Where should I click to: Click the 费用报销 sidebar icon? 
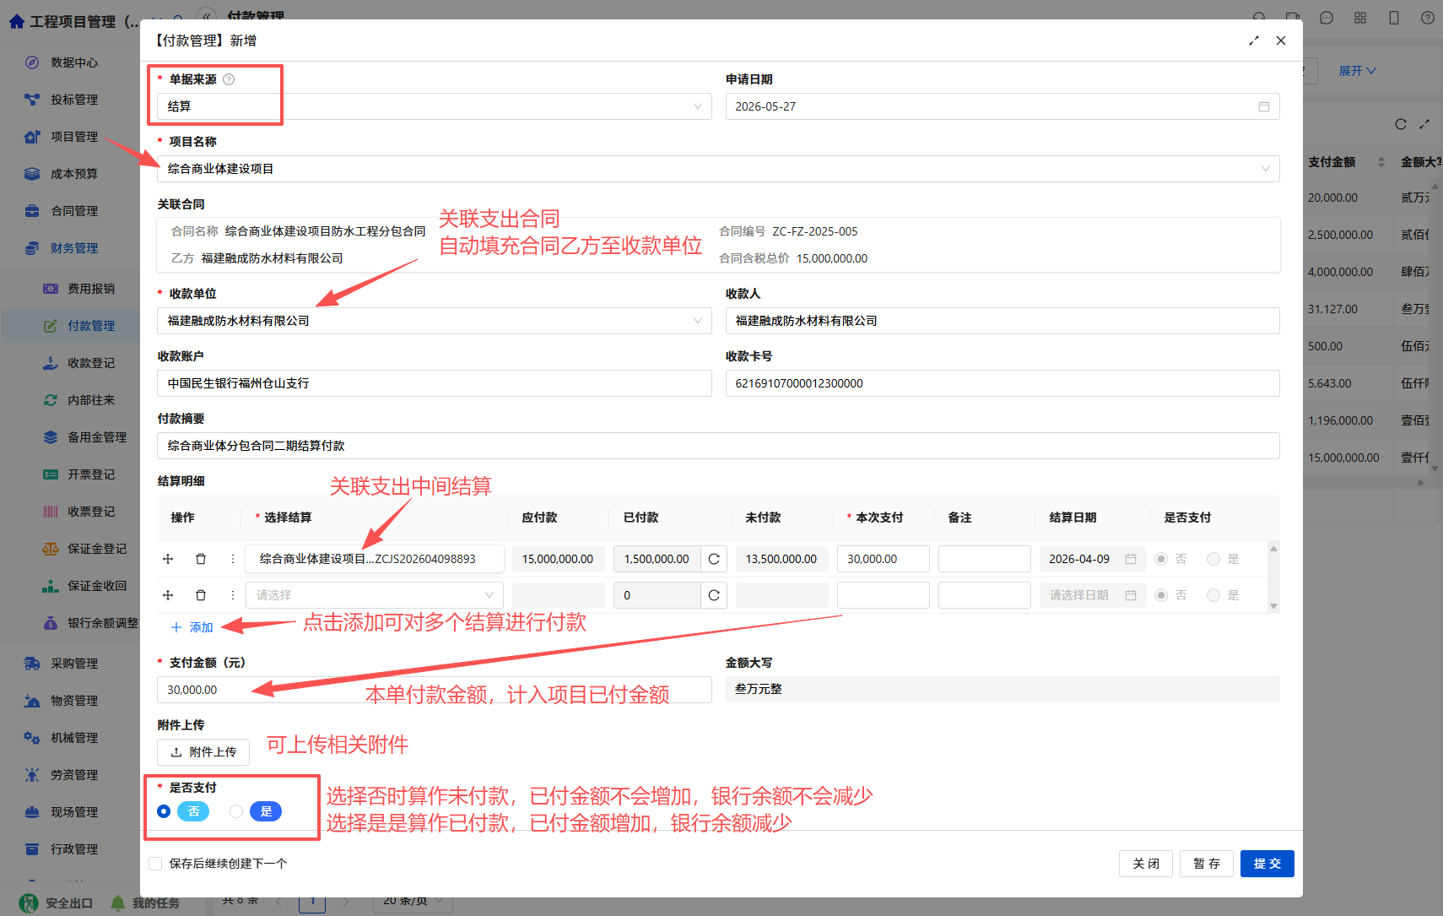coord(51,289)
